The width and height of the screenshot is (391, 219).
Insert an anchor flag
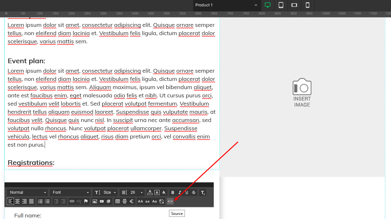point(86,201)
